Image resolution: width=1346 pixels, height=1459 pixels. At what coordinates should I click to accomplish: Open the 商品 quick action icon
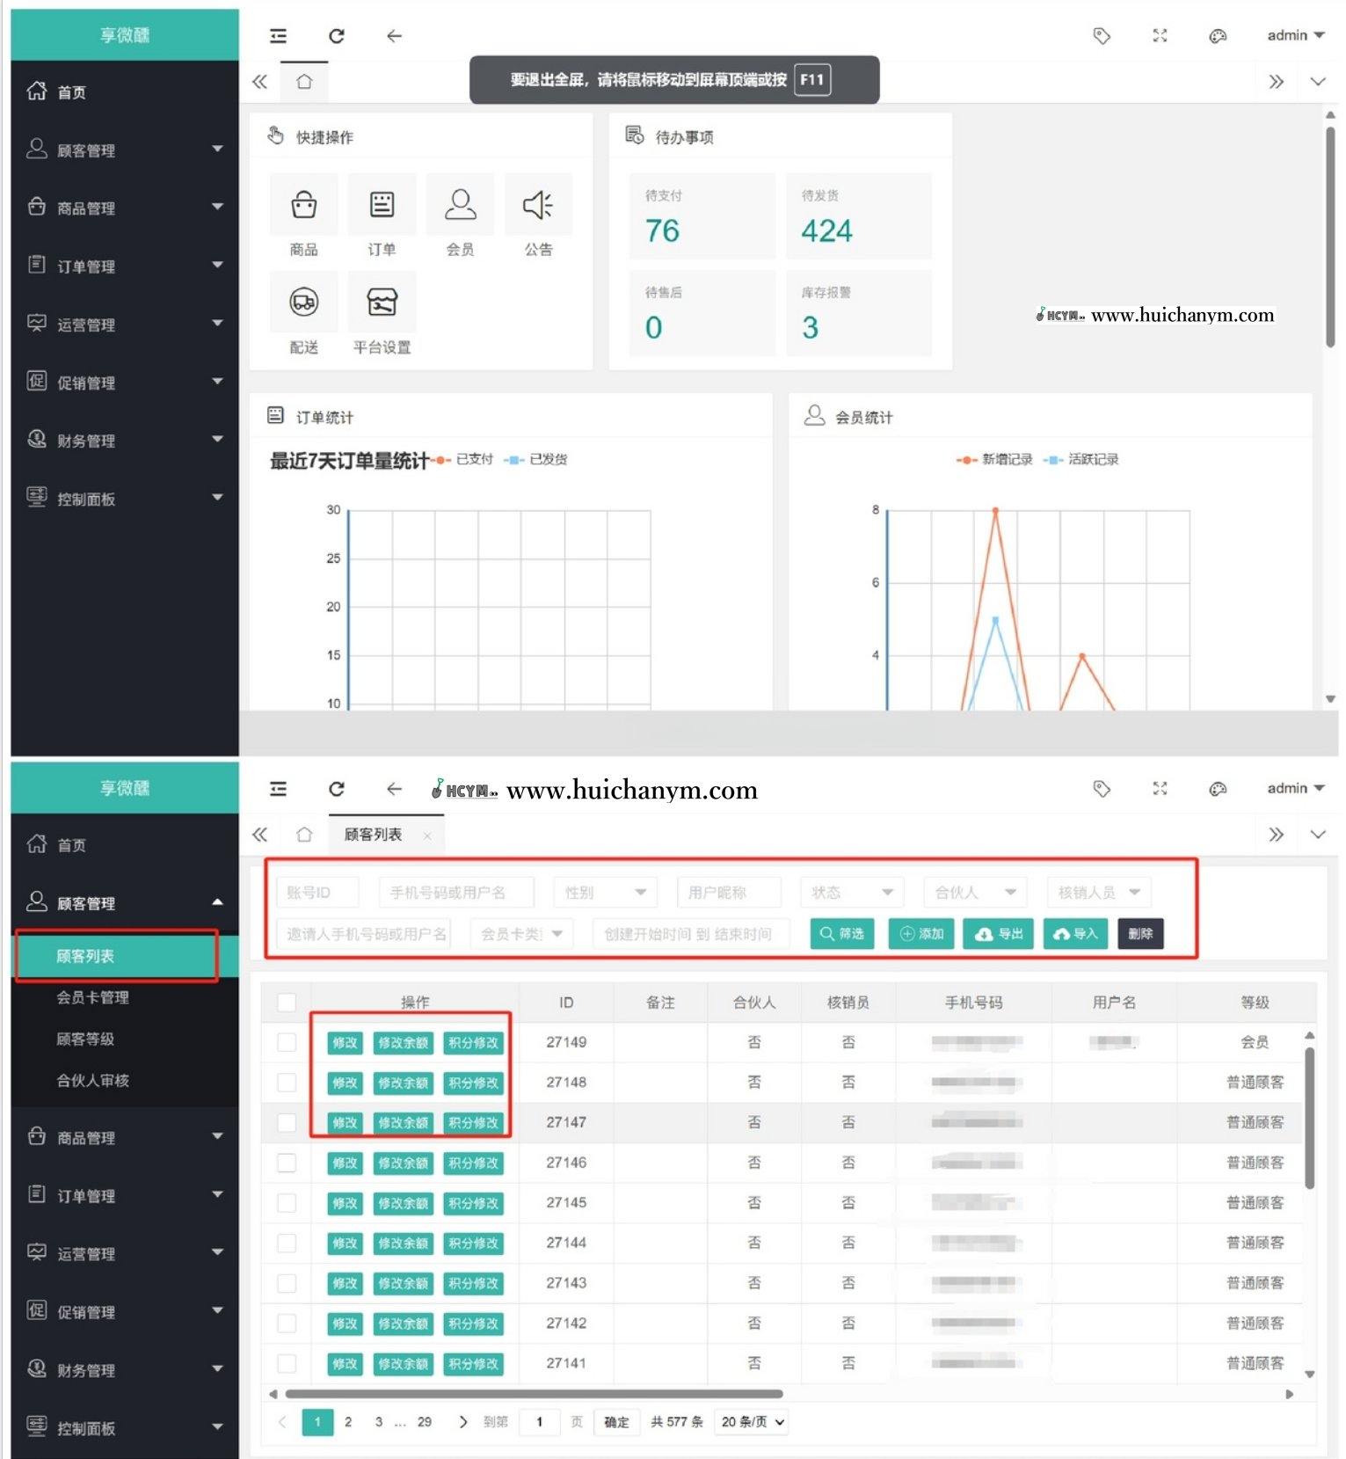tap(303, 206)
